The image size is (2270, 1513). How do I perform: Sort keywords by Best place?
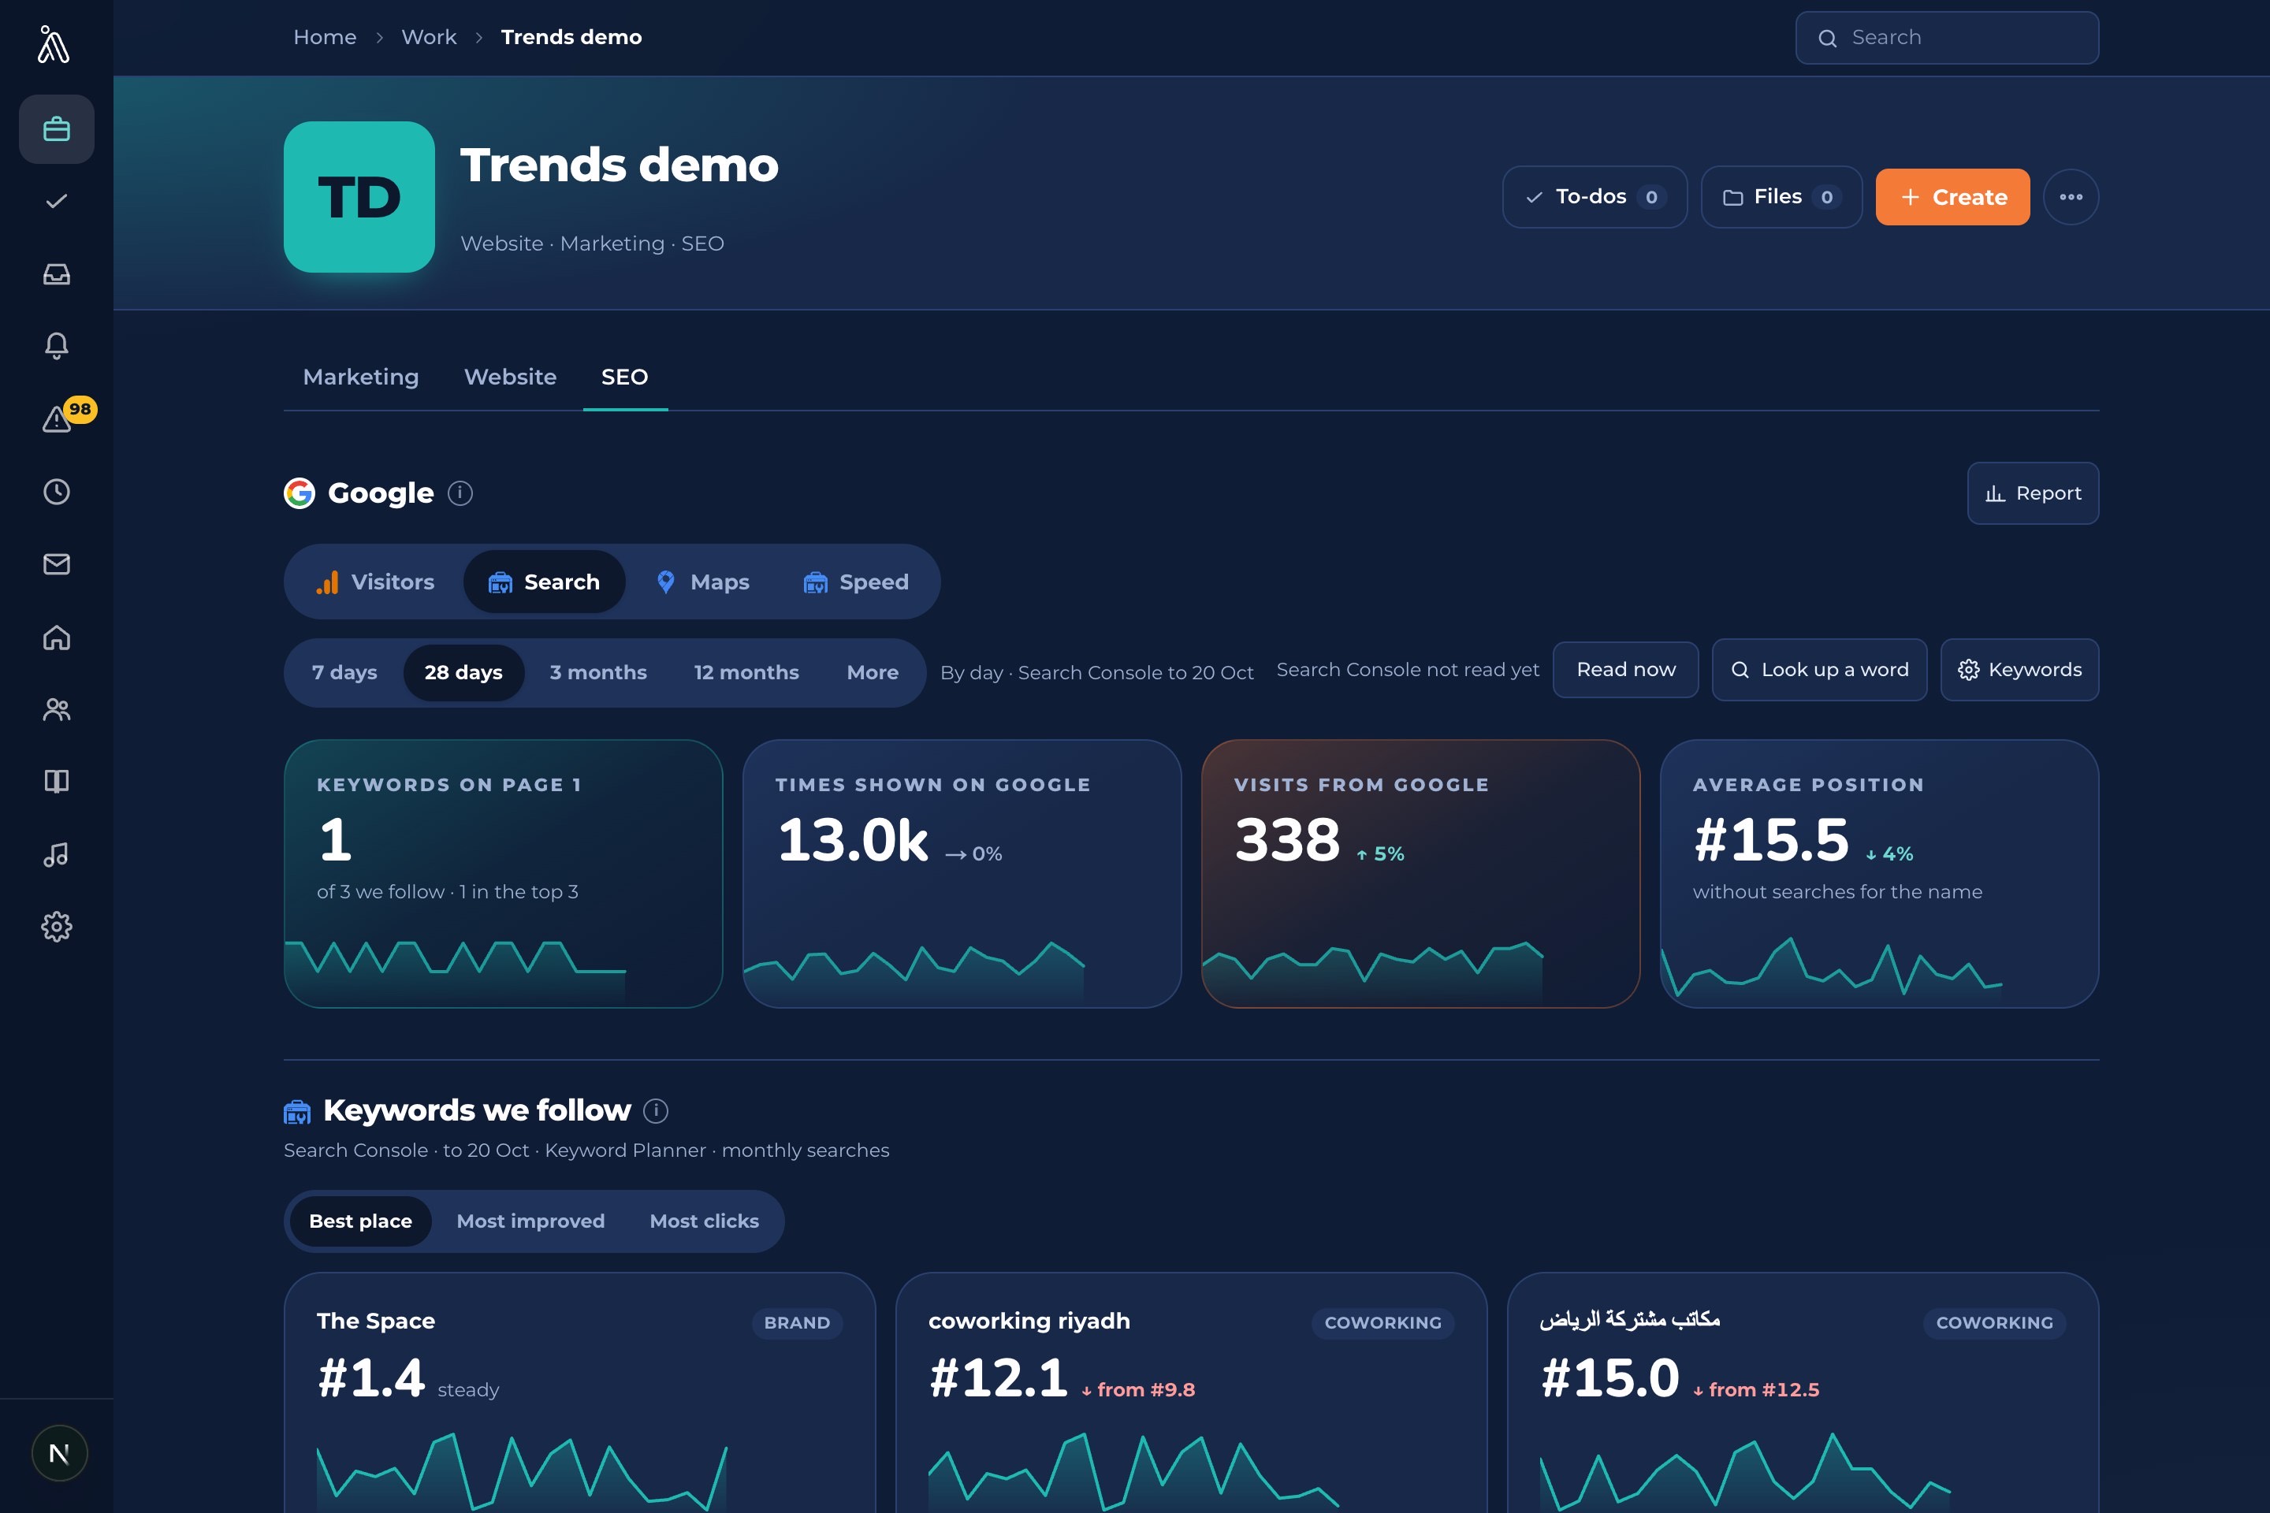point(360,1221)
